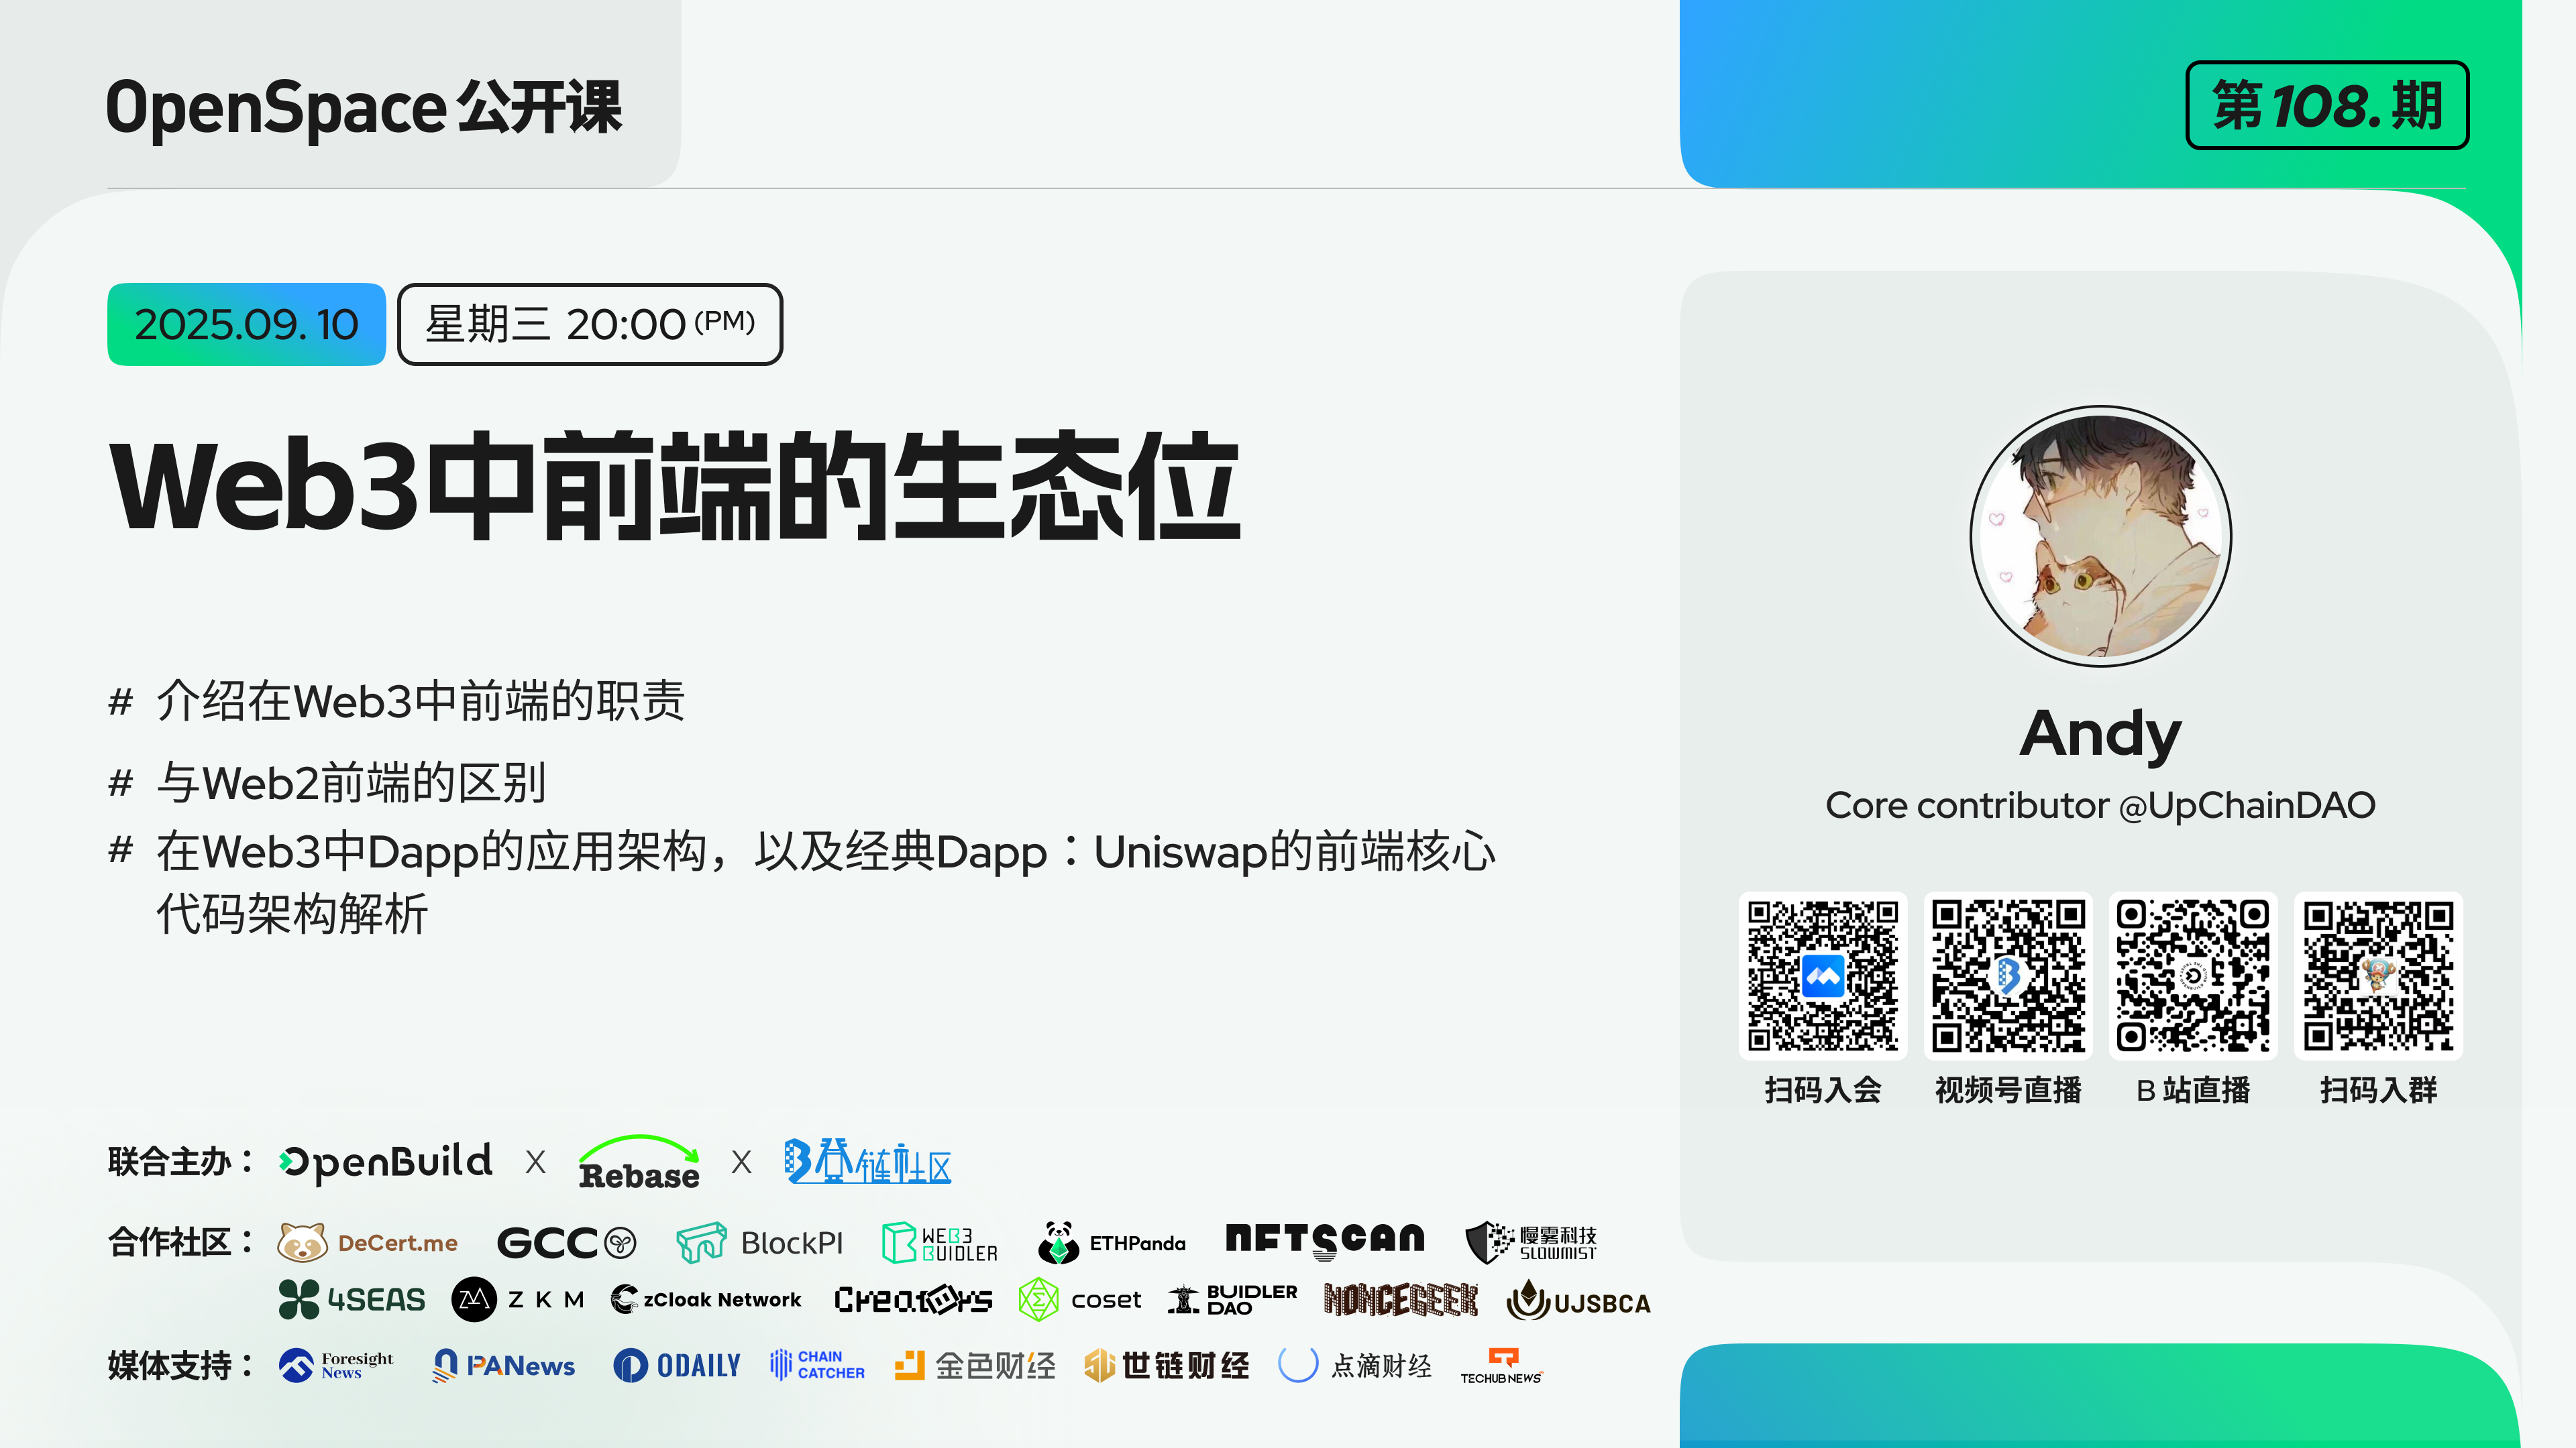
Task: Click the 媒体支持 label
Action: coord(181,1365)
